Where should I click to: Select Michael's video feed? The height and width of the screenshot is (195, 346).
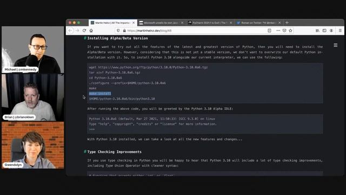pos(33,50)
